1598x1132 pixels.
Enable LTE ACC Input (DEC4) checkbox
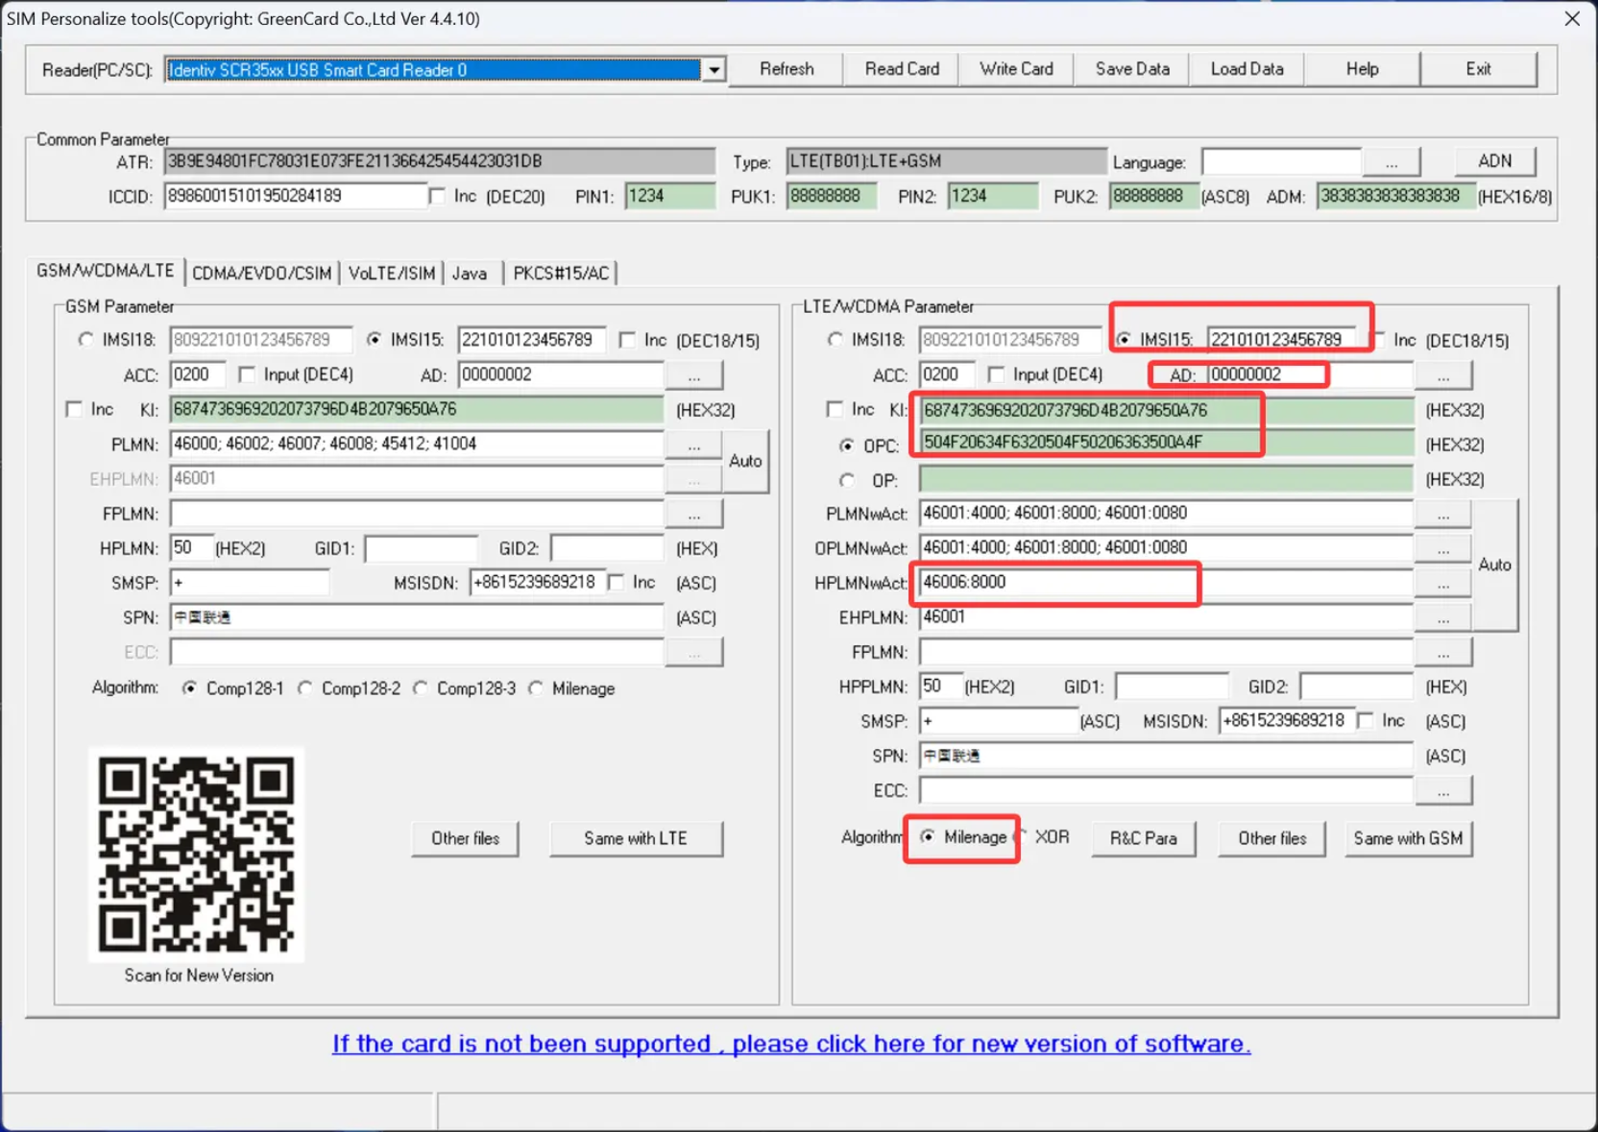996,374
